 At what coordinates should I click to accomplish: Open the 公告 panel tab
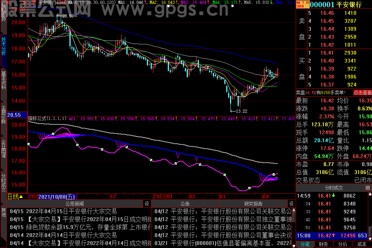coord(185,204)
